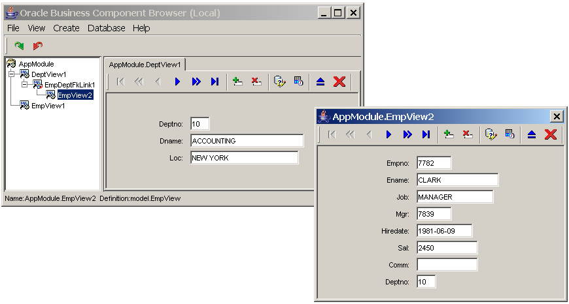569x304 pixels.
Task: Click the Empno field showing 7782
Action: (434, 163)
